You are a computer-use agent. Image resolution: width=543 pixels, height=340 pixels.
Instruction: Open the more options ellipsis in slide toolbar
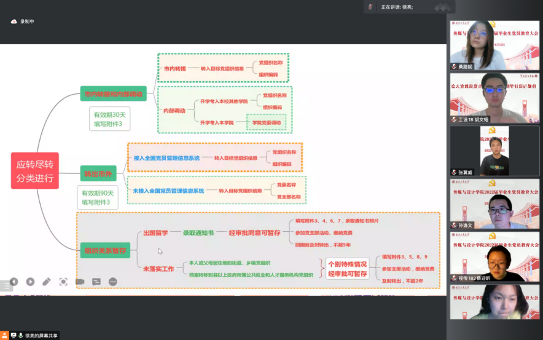coord(113,282)
